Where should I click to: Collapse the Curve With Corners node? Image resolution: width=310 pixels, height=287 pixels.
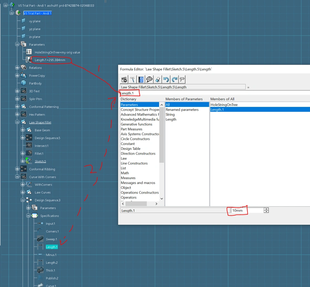point(17,177)
